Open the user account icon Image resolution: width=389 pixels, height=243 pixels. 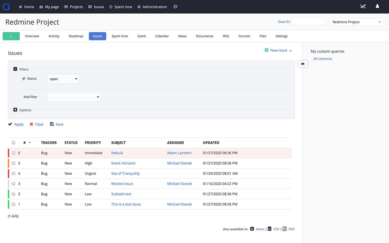point(377,6)
